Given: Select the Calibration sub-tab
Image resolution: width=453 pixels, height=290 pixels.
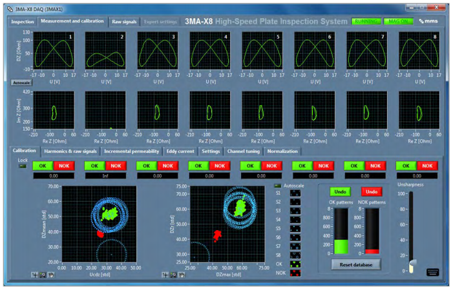Looking at the screenshot, I should tap(25, 151).
